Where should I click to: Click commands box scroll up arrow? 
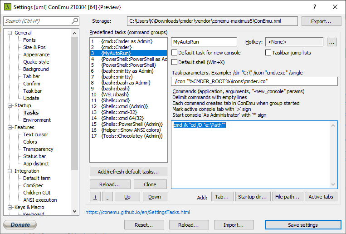pyautogui.click(x=333, y=125)
